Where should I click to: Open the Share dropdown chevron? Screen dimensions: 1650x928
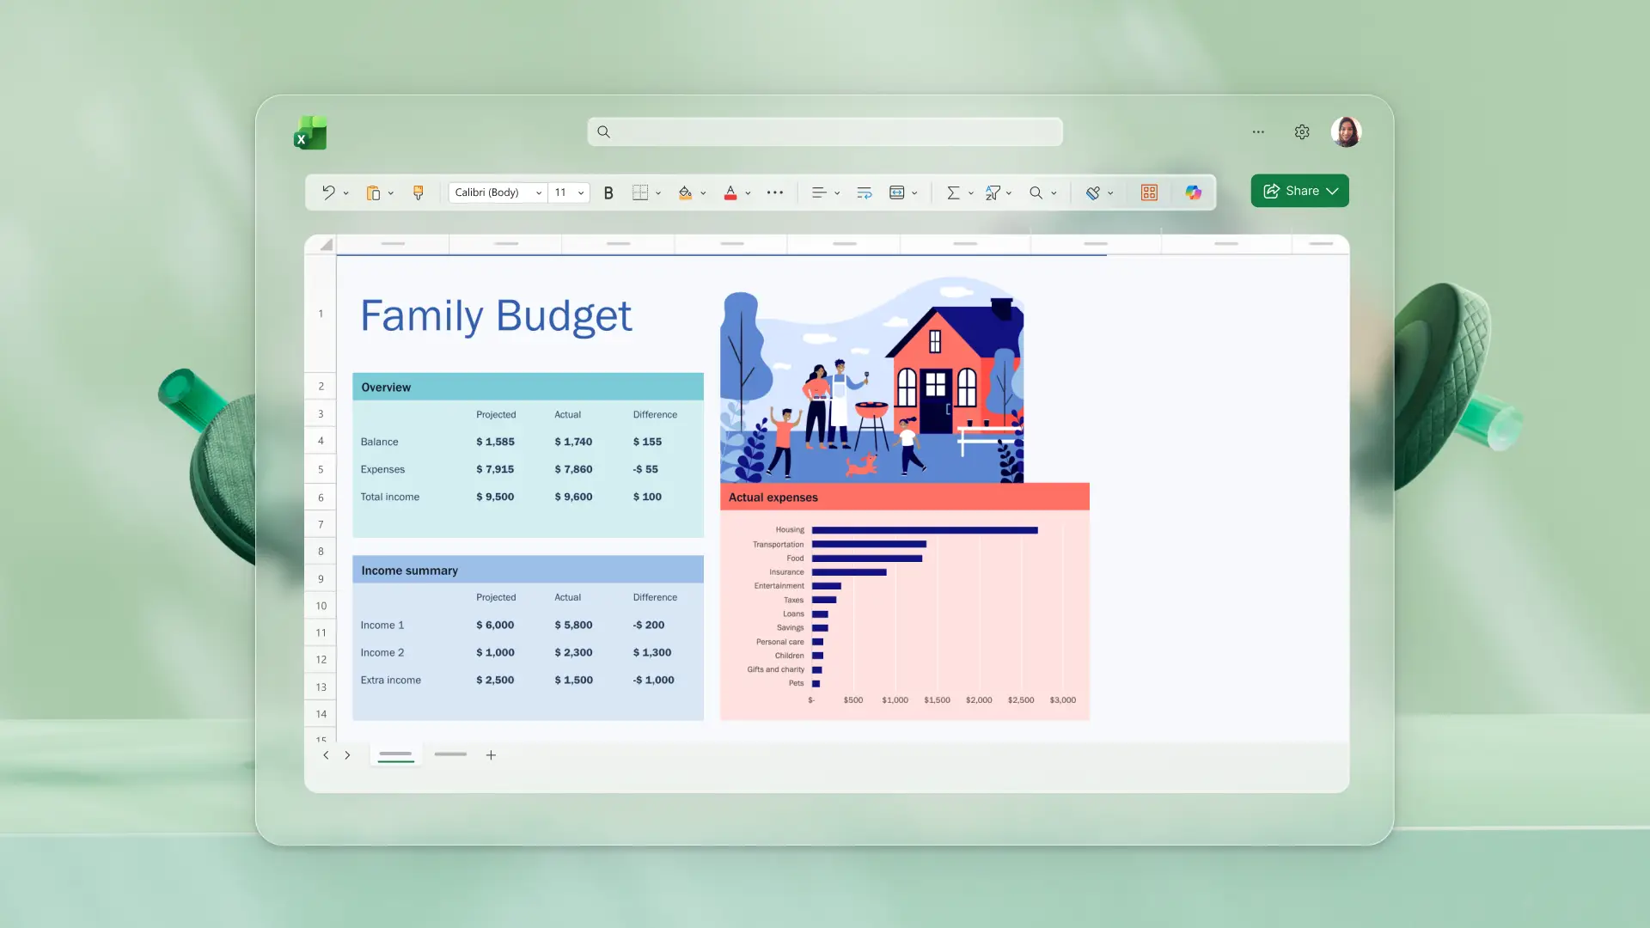(1333, 191)
